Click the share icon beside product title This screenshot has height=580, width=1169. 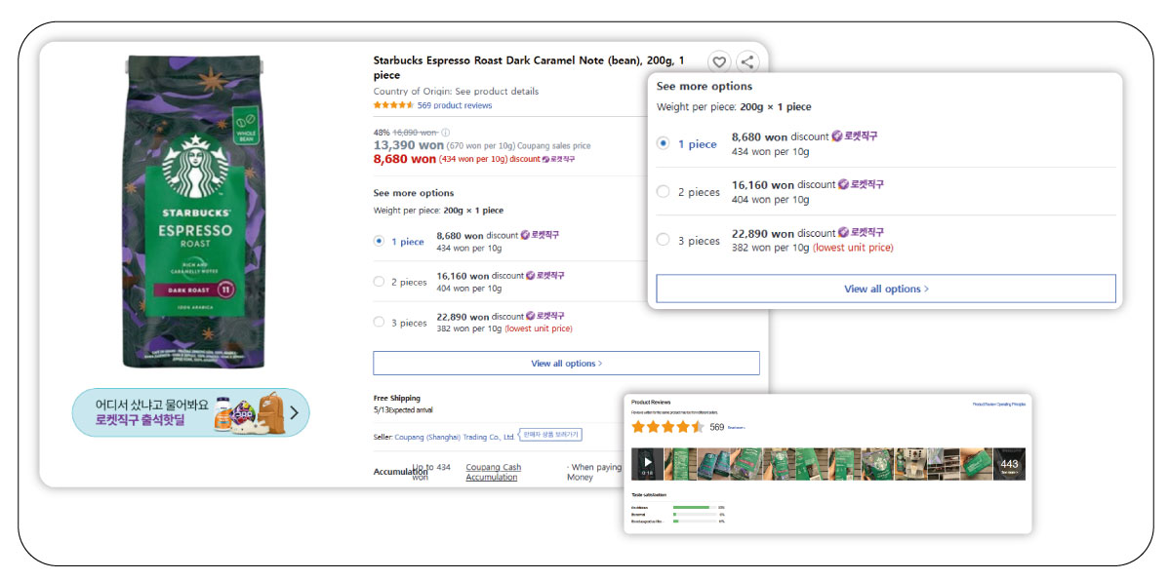(747, 62)
